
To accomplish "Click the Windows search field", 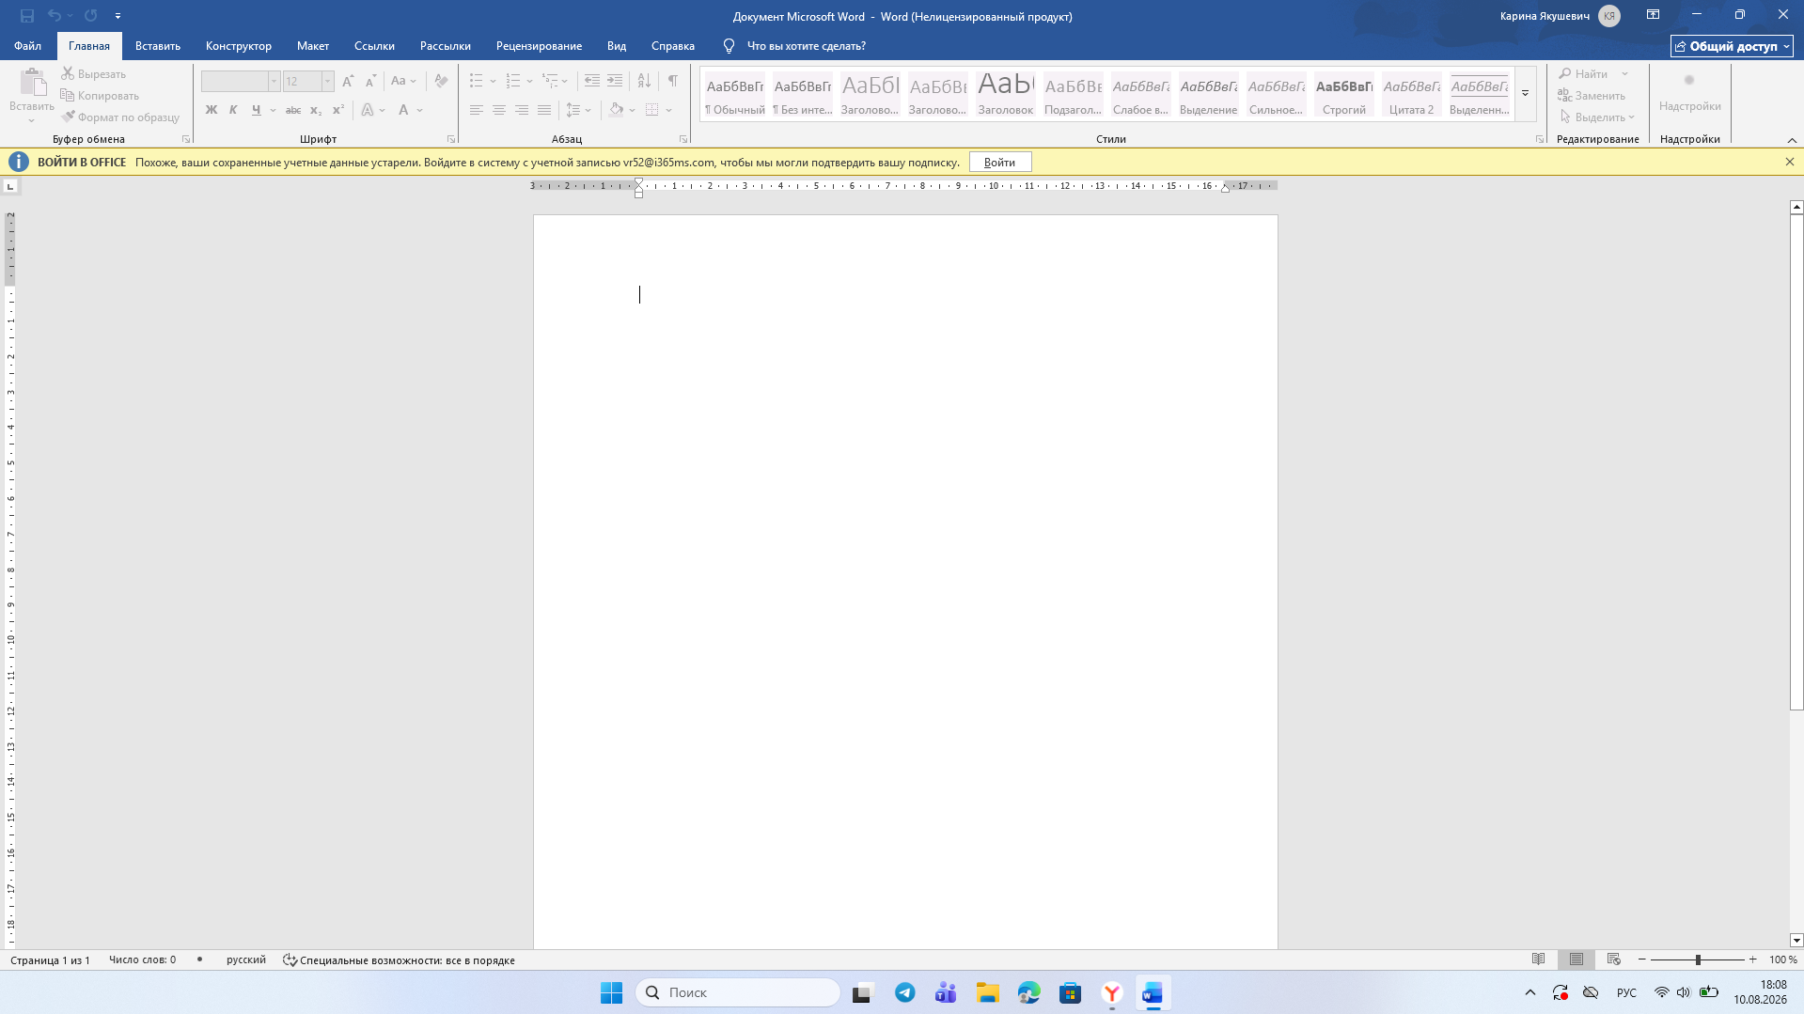I will pyautogui.click(x=738, y=992).
